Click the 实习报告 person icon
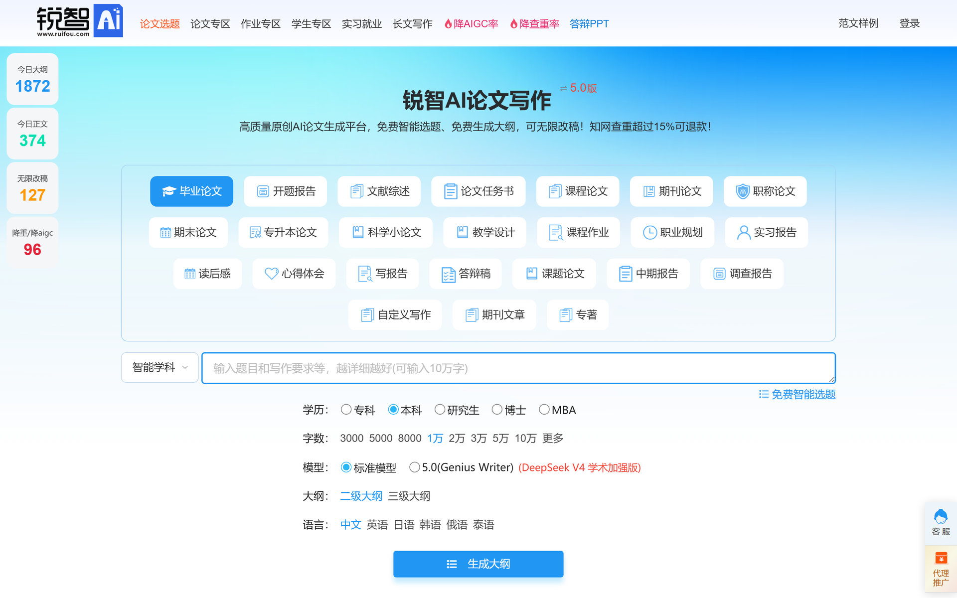The image size is (957, 598). pos(743,233)
